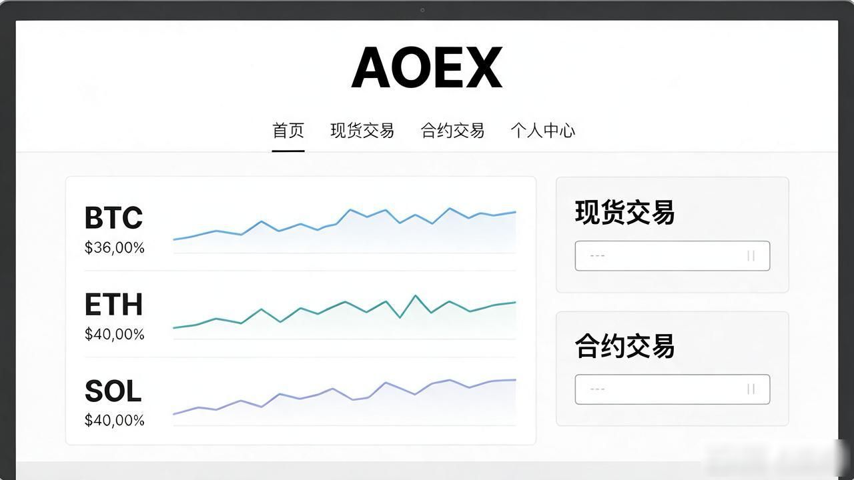
Task: Select the SOL ticker label
Action: coord(113,391)
